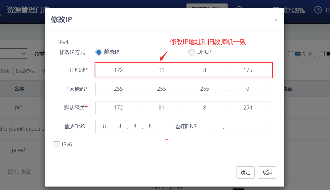Click the first IP地址 octet field 172
This screenshot has width=330, height=190.
(x=118, y=70)
